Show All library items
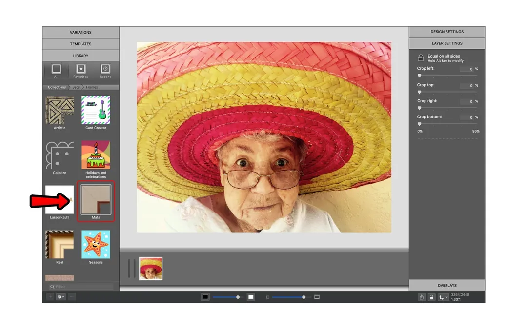This screenshot has height=329, width=527. 56,71
